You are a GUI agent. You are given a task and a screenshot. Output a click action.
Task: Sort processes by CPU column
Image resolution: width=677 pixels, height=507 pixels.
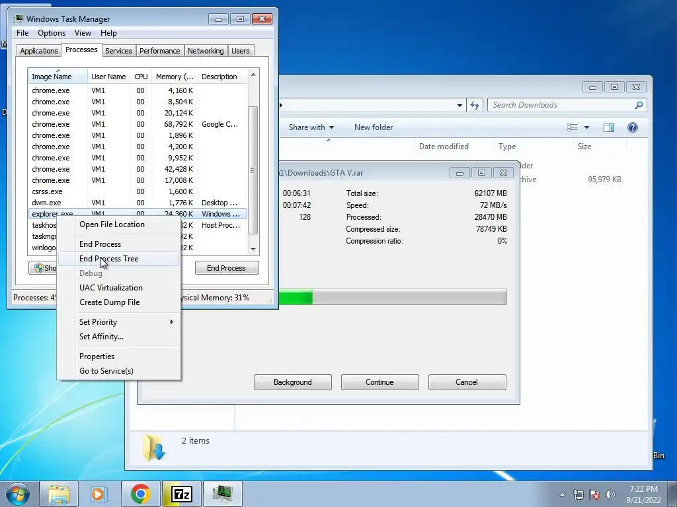click(x=141, y=77)
